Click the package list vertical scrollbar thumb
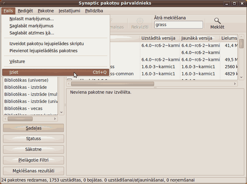Image resolution: width=247 pixels, height=184 pixels. click(241, 44)
